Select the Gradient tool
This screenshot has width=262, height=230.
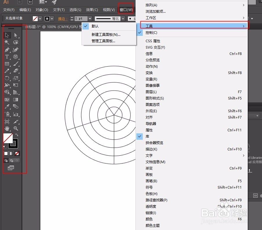click(x=16, y=100)
